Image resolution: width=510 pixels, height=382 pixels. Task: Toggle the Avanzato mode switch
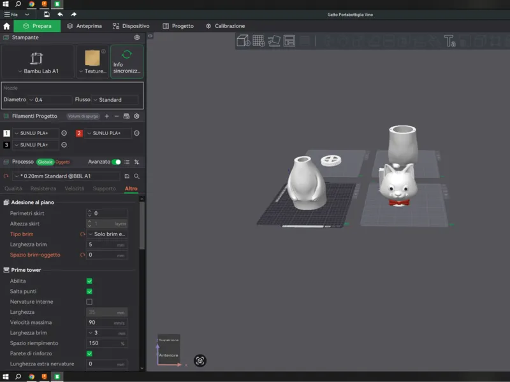tap(116, 162)
